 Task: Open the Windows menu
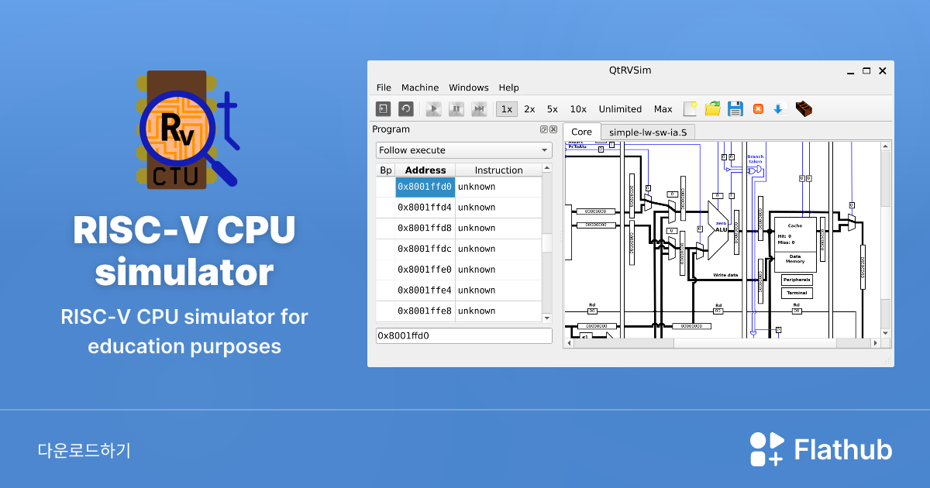(468, 88)
